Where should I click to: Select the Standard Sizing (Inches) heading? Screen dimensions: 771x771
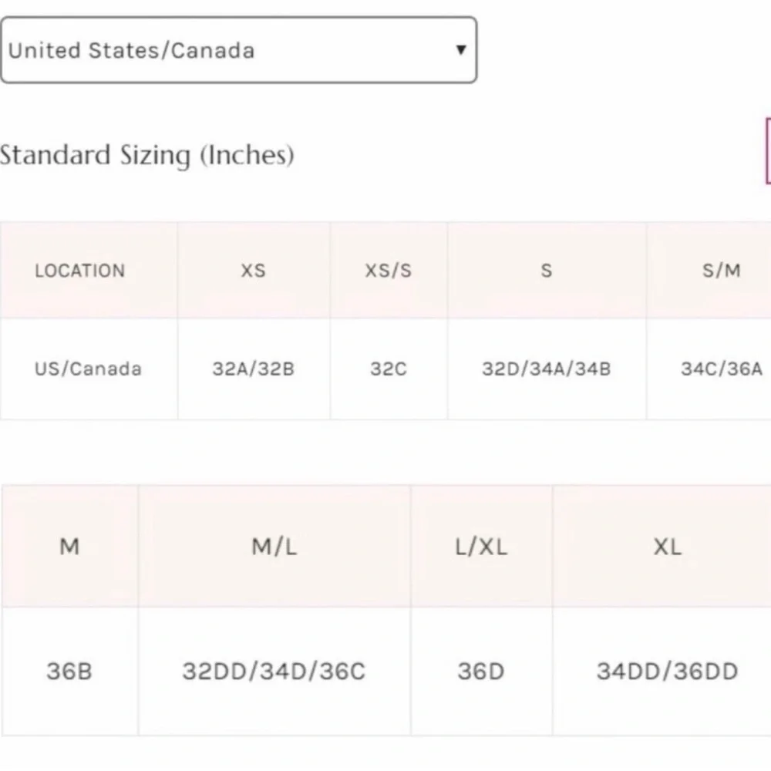(147, 155)
